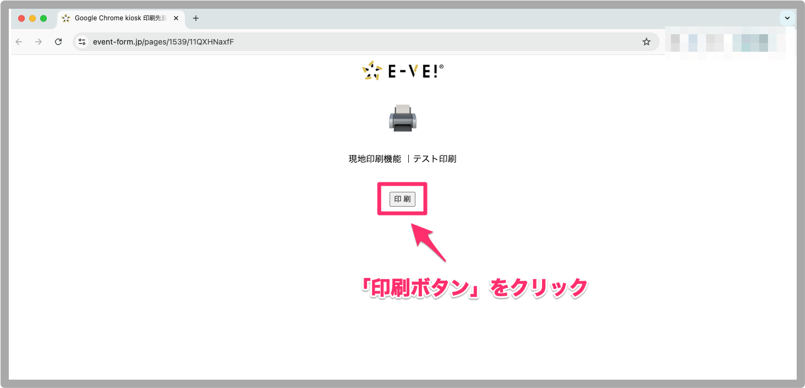805x388 pixels.
Task: Go back with the back arrow
Action: click(19, 42)
